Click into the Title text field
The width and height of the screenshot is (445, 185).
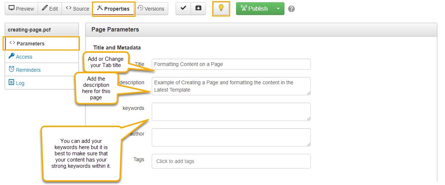(231, 64)
